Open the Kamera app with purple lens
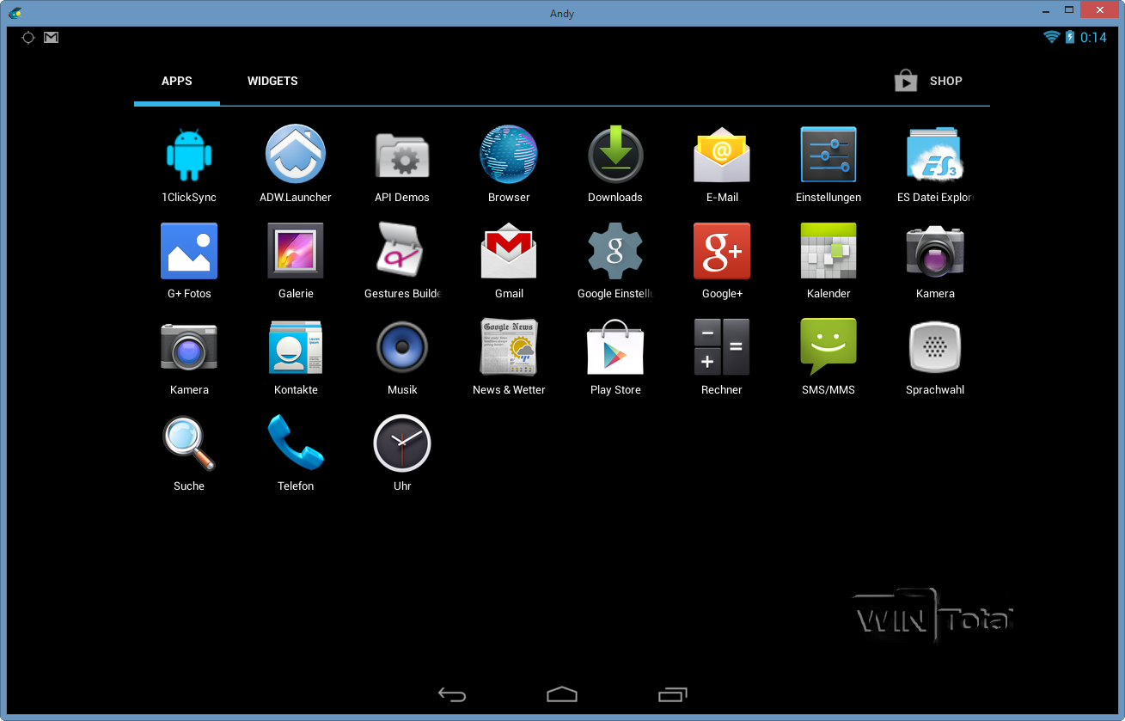The width and height of the screenshot is (1125, 721). (935, 251)
